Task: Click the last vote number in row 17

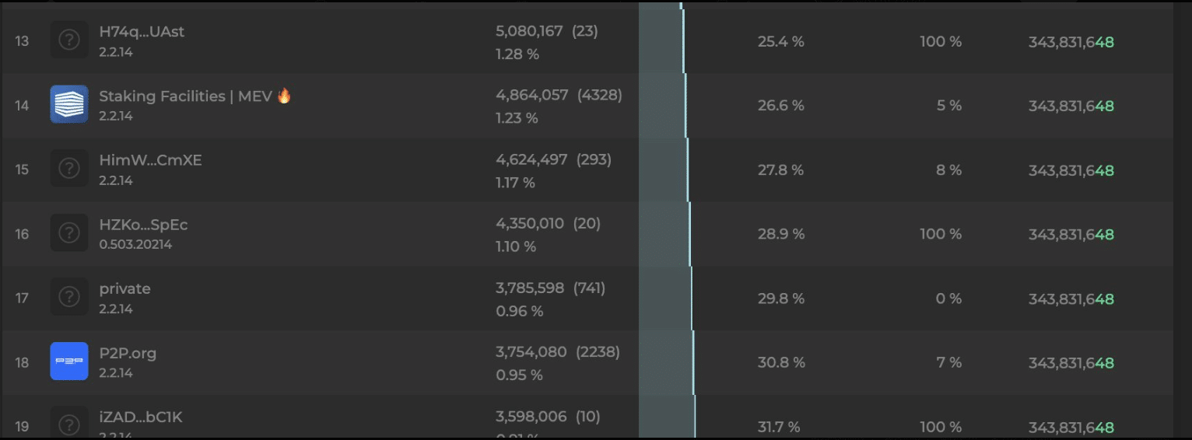Action: click(x=1071, y=299)
